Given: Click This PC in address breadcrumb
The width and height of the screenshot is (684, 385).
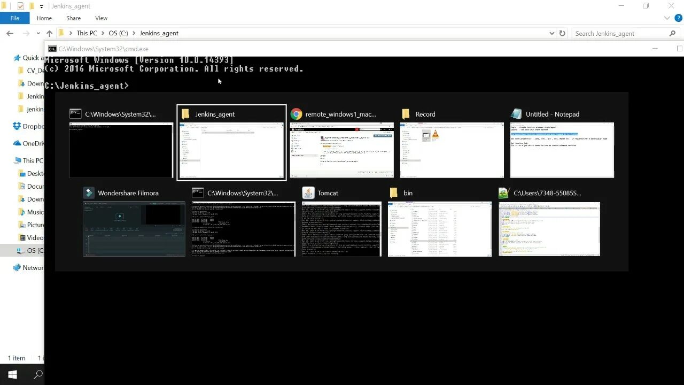Looking at the screenshot, I should 87,33.
